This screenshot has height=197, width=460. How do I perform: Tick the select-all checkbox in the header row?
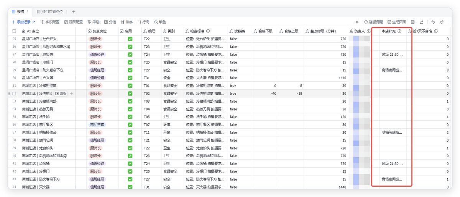15,31
